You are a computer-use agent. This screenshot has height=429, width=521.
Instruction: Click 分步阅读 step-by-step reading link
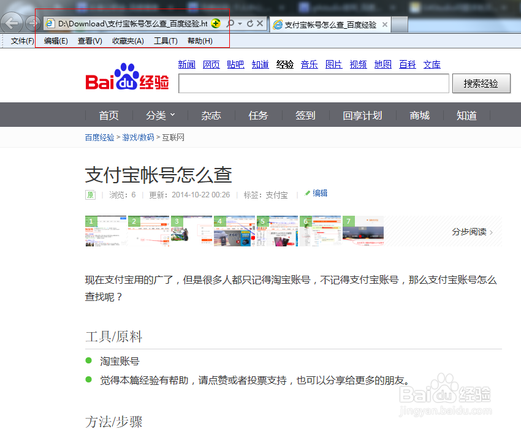472,232
